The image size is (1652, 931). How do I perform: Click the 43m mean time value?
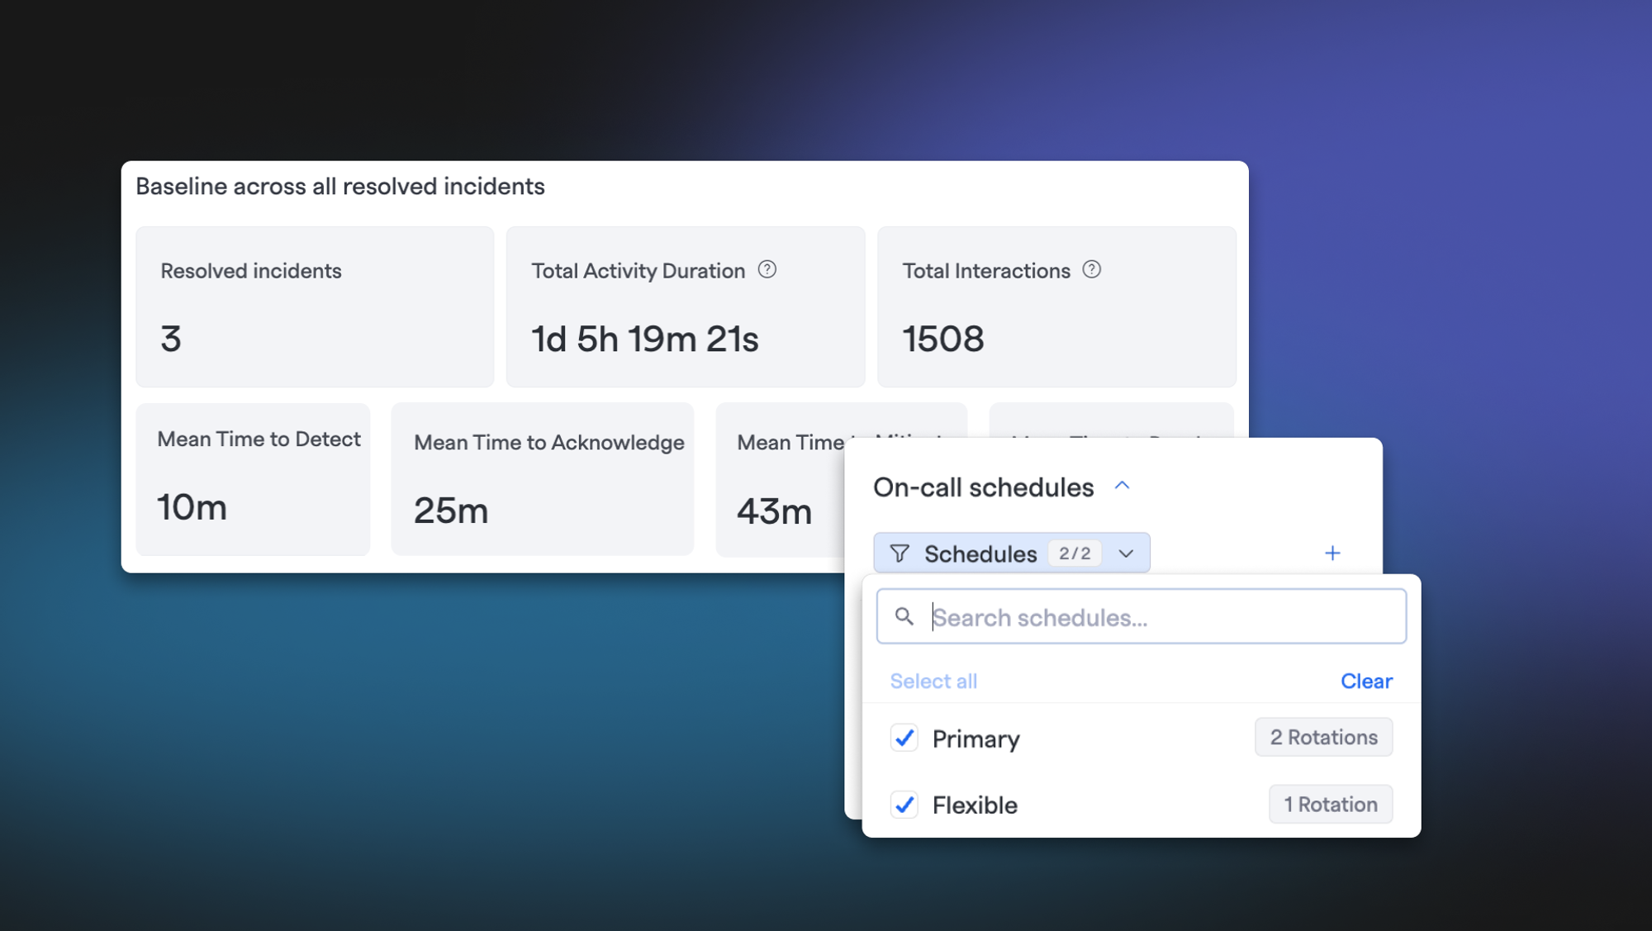(x=774, y=511)
